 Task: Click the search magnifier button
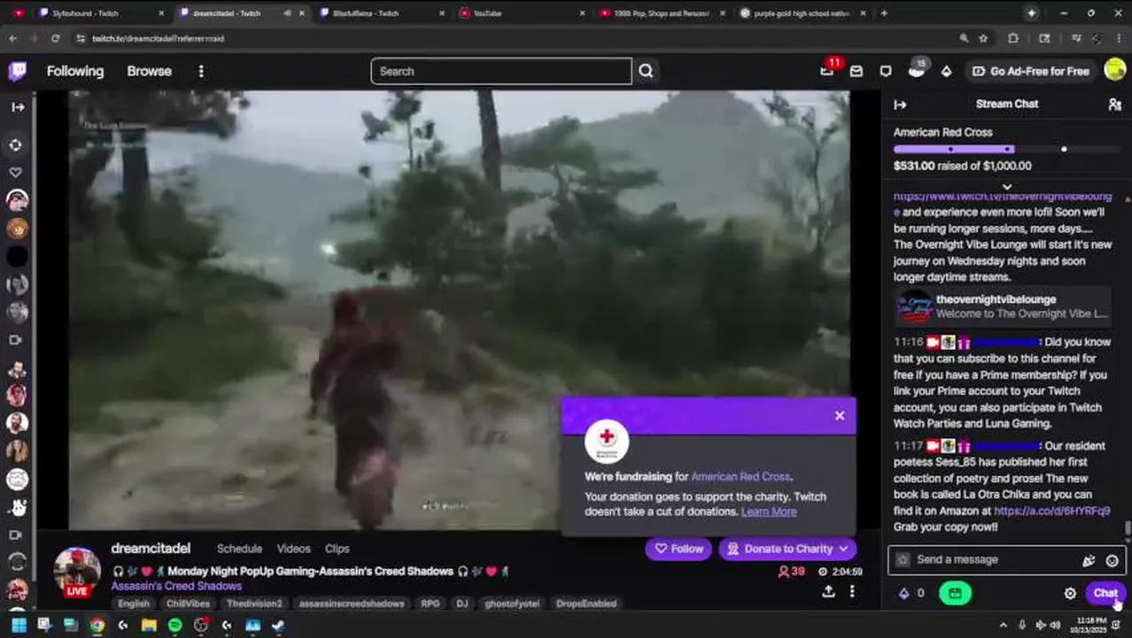pyautogui.click(x=646, y=71)
